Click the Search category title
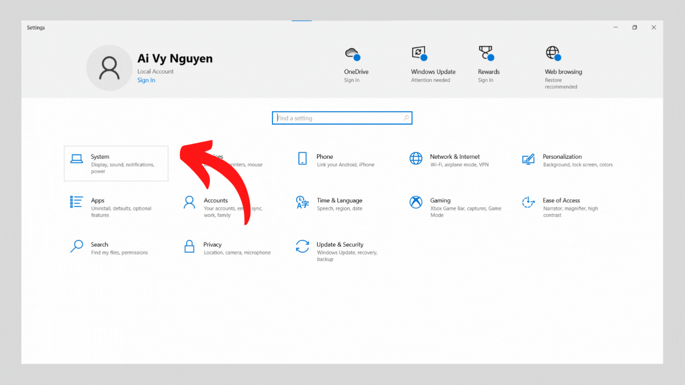This screenshot has height=385, width=685. 99,245
